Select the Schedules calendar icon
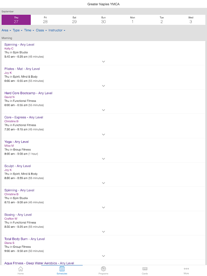 pyautogui.click(x=62, y=269)
